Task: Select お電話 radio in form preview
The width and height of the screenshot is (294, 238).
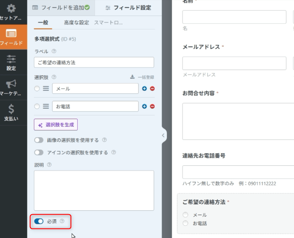Action: pyautogui.click(x=186, y=223)
